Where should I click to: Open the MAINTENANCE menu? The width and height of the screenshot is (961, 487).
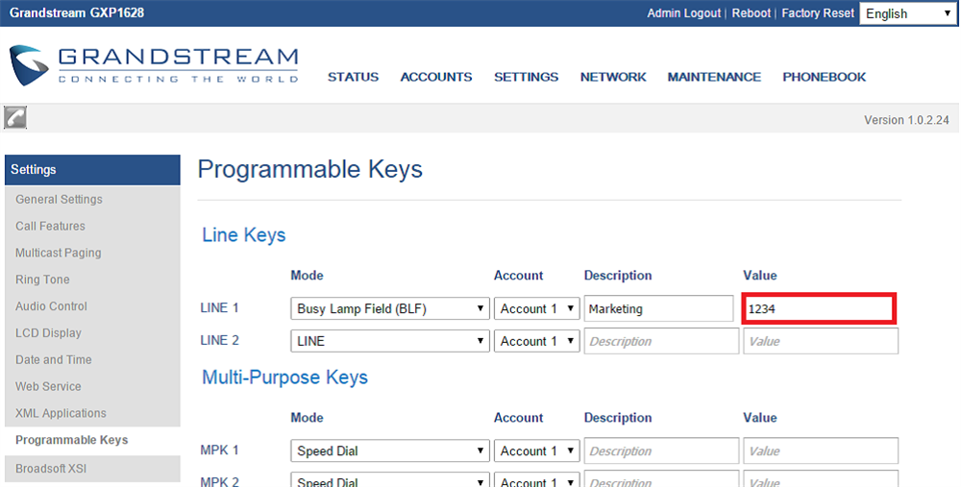click(714, 77)
